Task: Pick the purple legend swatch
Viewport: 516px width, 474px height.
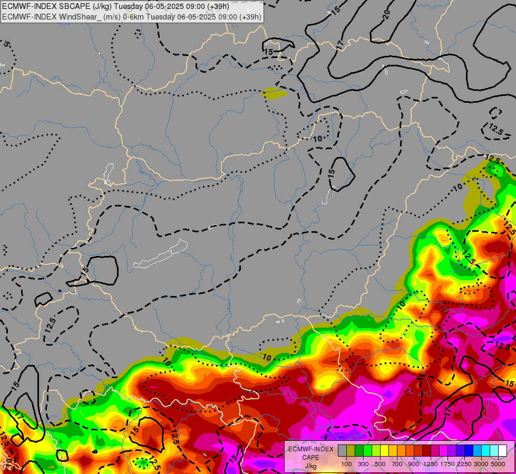Action: [452, 451]
